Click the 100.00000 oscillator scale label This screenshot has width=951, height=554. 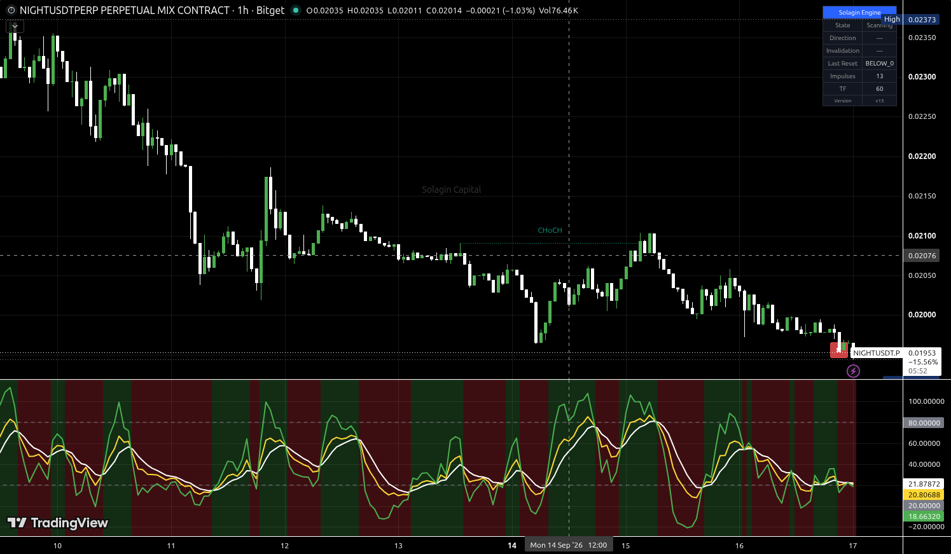click(x=926, y=401)
